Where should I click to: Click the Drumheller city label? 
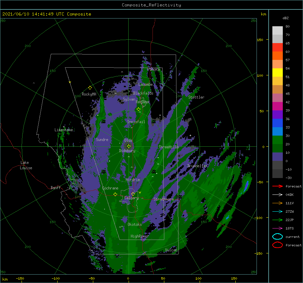[197, 166]
